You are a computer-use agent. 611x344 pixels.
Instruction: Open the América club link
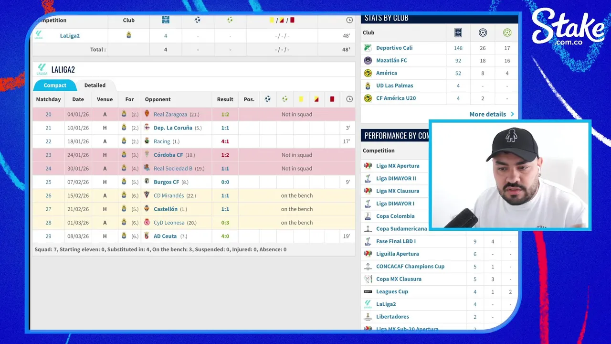click(387, 73)
